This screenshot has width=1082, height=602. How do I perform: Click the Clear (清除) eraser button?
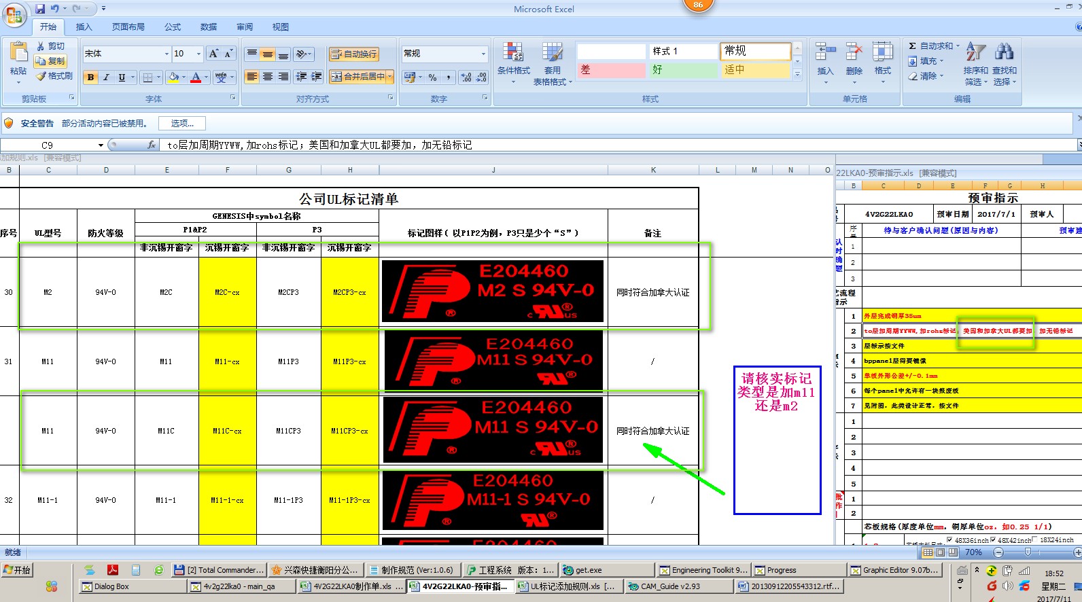[x=926, y=76]
